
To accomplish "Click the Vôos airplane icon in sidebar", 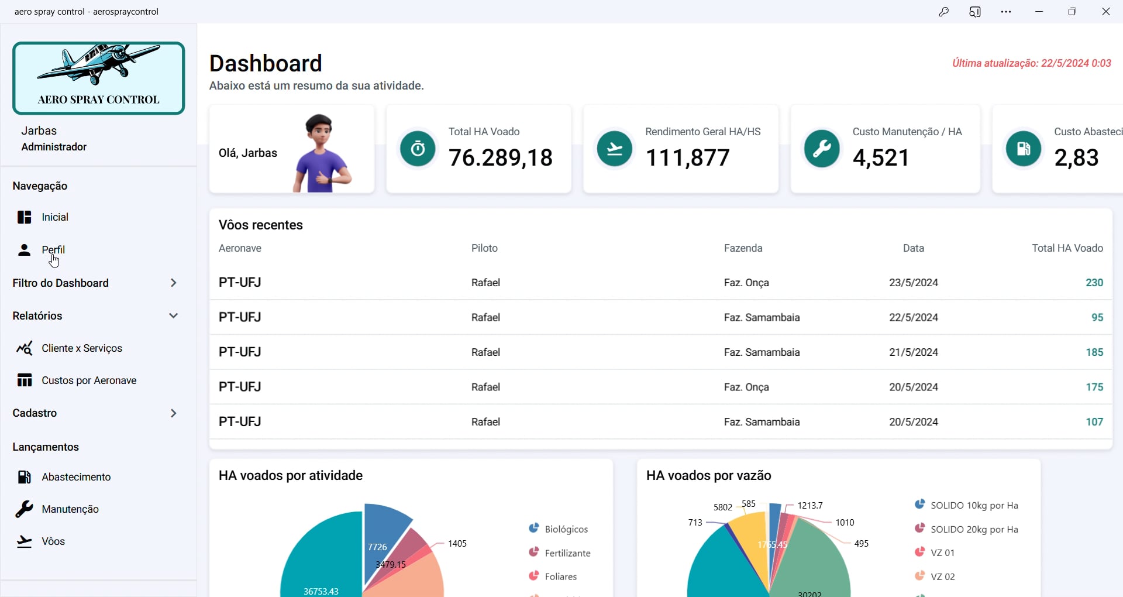I will tap(24, 541).
